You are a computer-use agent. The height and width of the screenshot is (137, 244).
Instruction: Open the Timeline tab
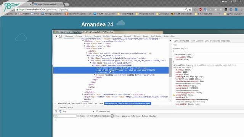[98, 36]
